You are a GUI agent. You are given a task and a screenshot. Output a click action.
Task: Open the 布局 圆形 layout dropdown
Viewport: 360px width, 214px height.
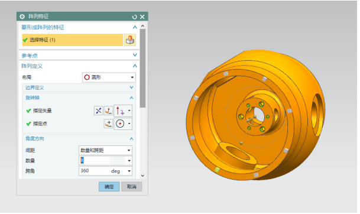point(109,77)
